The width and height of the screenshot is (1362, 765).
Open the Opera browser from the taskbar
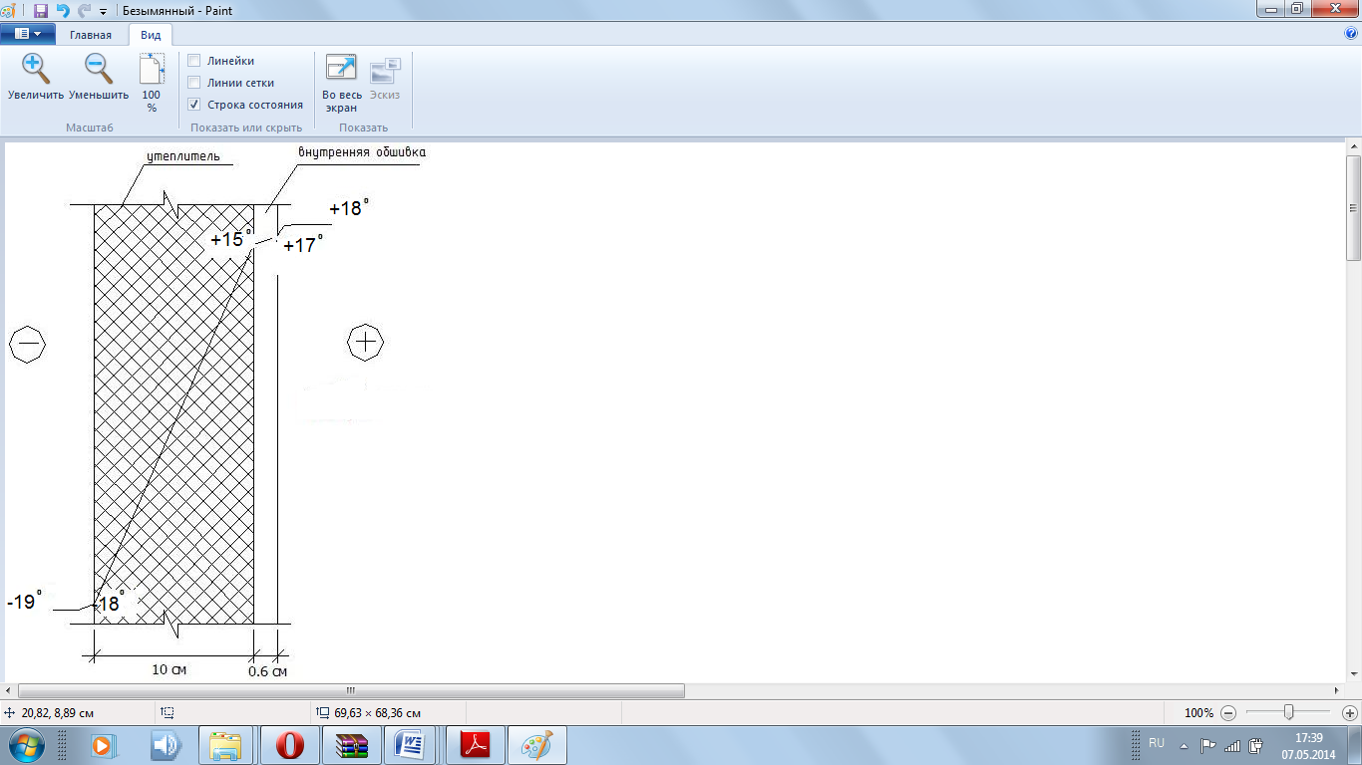point(290,745)
